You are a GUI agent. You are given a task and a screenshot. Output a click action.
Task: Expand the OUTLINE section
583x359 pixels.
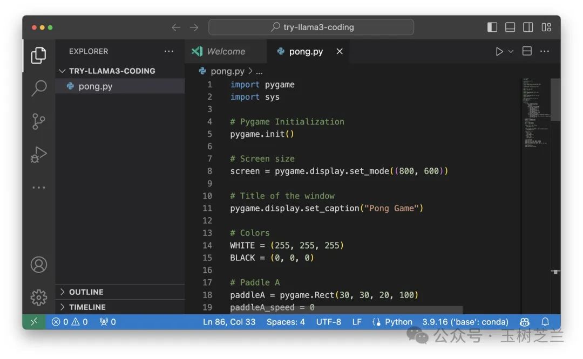point(120,292)
